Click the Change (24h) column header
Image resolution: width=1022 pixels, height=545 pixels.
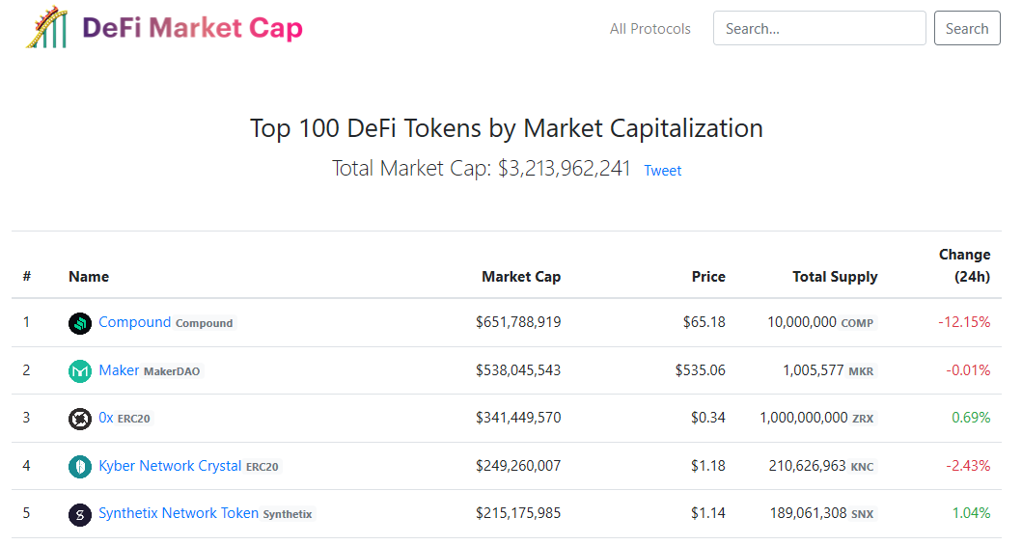[x=964, y=265]
